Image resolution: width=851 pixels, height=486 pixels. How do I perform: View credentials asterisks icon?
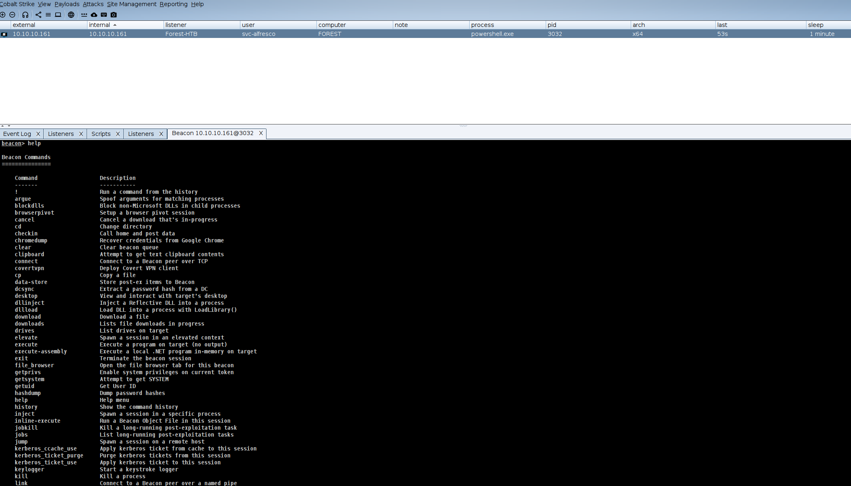84,15
